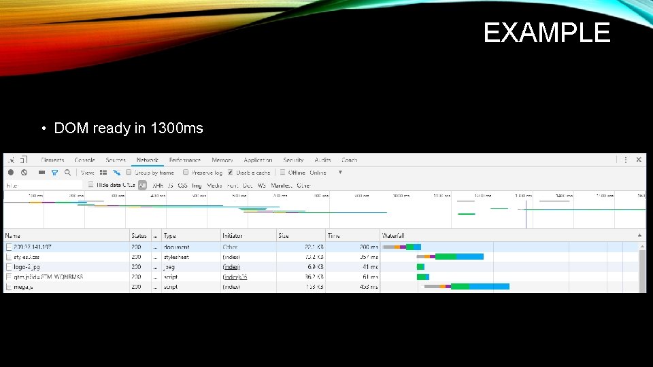
Task: Click the mega.js waterfall timing bar
Action: click(467, 287)
